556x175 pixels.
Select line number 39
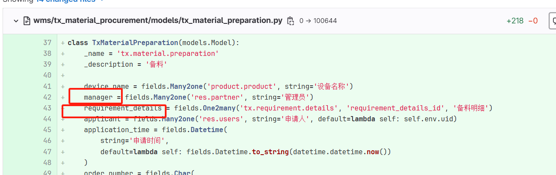pyautogui.click(x=47, y=64)
